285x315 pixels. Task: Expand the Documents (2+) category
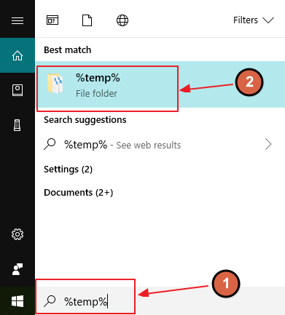[79, 193]
